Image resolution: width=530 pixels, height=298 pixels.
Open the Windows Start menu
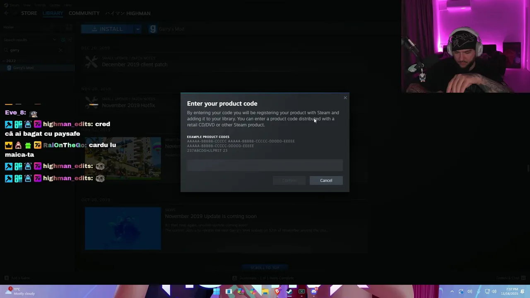point(217,291)
